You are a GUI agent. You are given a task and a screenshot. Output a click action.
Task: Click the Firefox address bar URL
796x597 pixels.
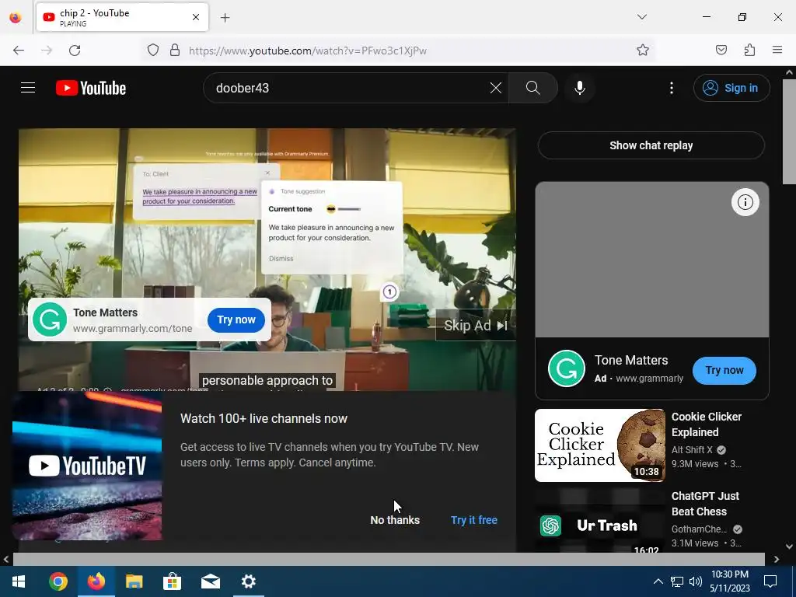point(308,51)
